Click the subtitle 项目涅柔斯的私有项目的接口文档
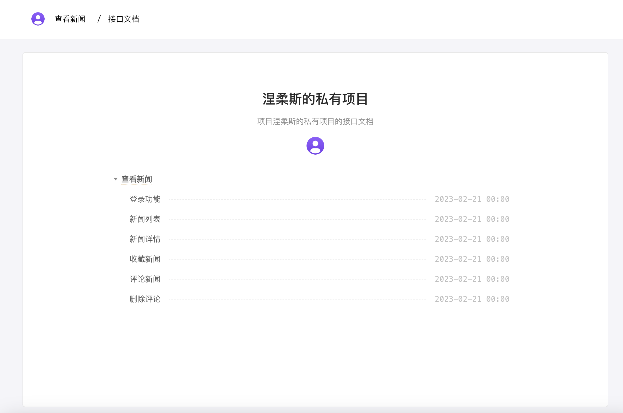Screen dimensions: 623x413 (315, 121)
